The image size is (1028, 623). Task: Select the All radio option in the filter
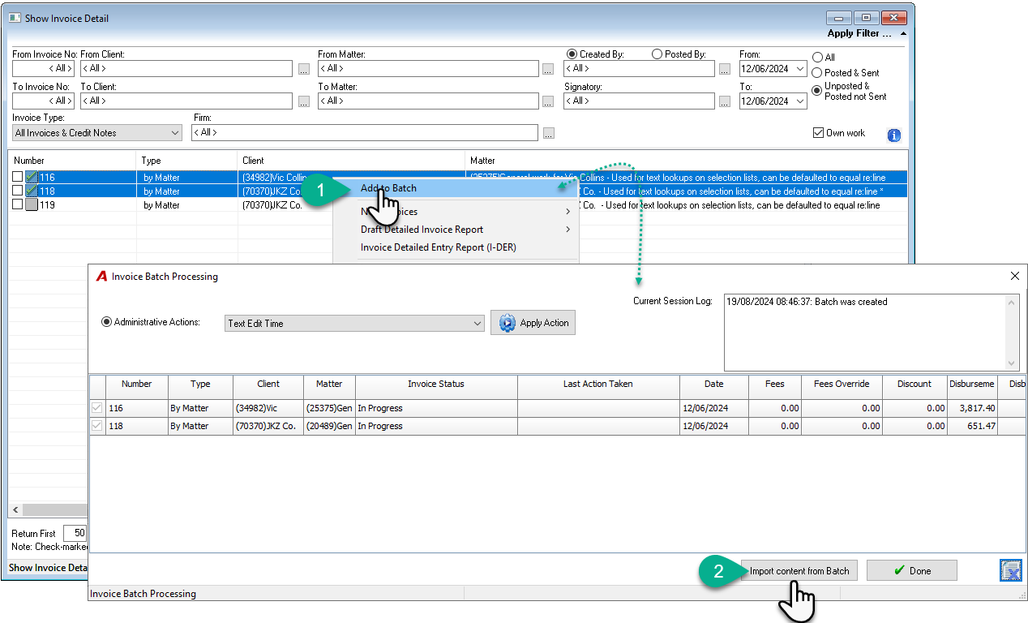point(817,58)
